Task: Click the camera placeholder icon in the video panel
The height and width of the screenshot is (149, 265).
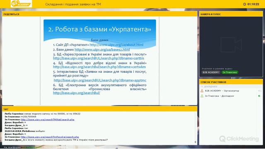Action: 231,45
